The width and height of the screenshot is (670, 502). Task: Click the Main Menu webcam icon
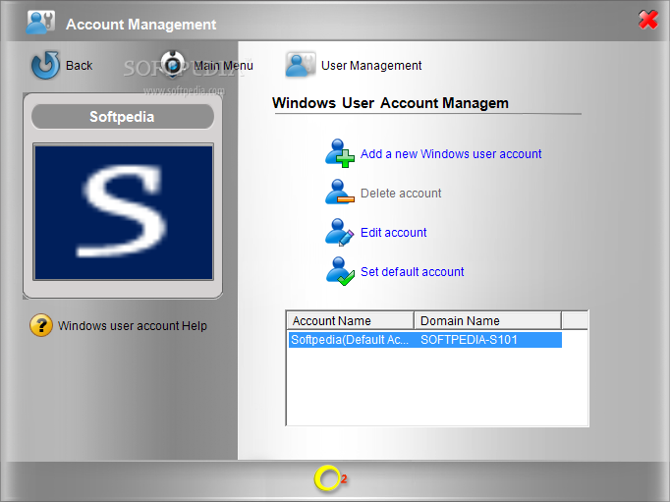(x=173, y=65)
